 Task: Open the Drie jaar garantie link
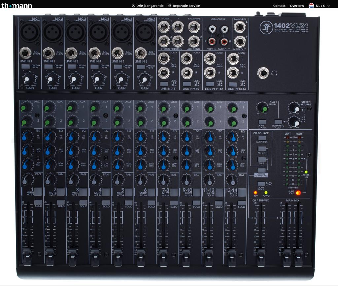click(x=150, y=6)
